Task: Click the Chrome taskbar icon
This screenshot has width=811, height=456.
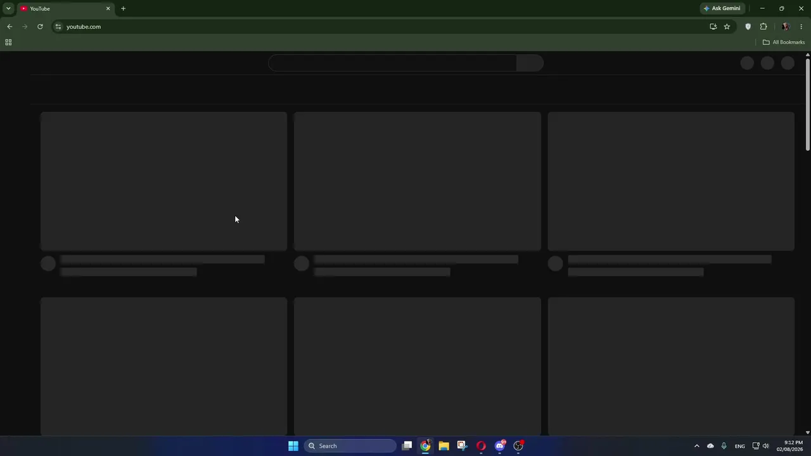Action: click(x=425, y=446)
